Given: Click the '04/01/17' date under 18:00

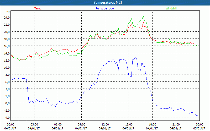Looking at the screenshot, I should point(152,128).
